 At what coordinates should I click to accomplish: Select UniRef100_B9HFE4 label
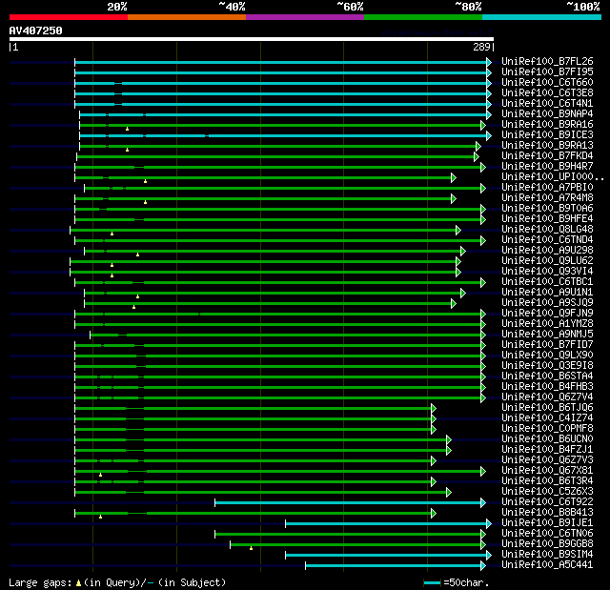click(x=547, y=219)
